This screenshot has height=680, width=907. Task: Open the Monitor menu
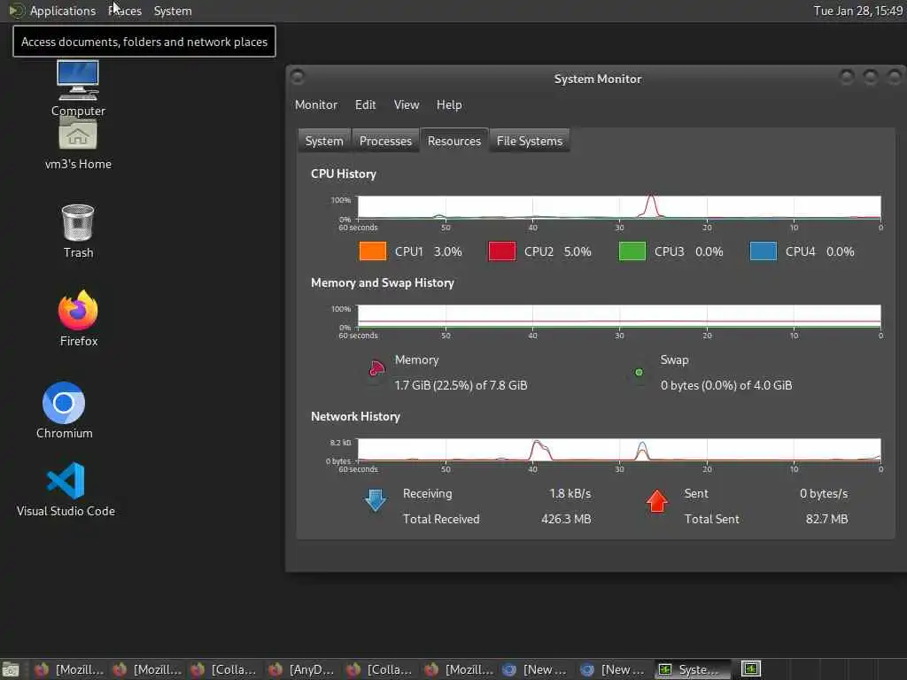click(x=316, y=104)
